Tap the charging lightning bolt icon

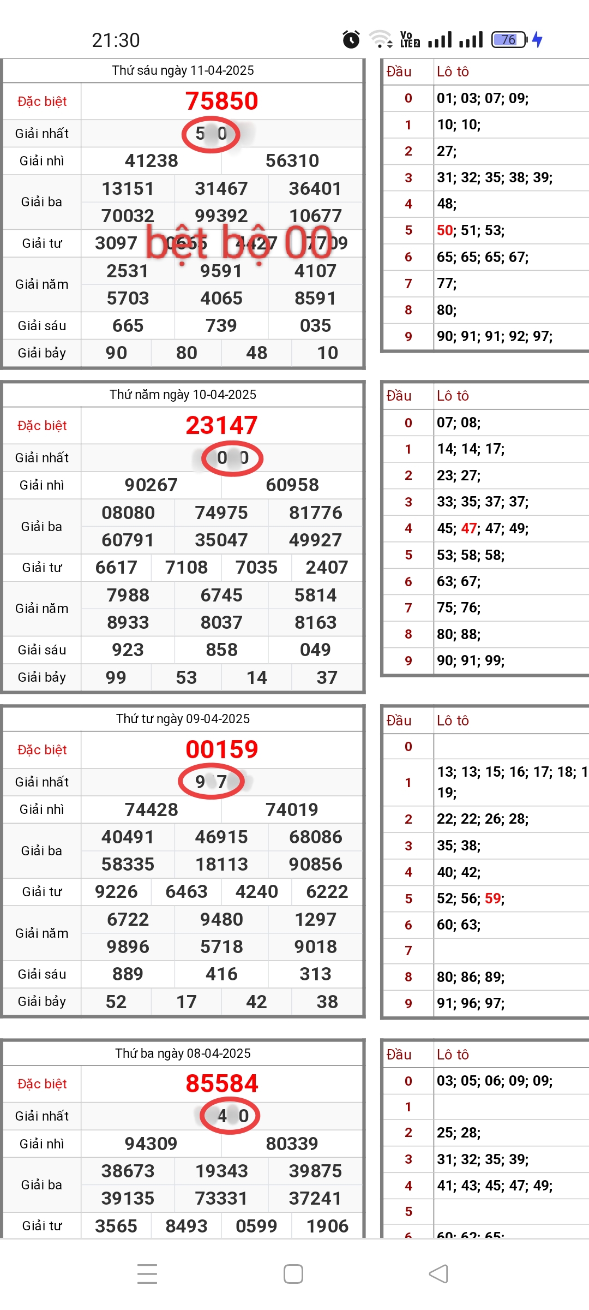tap(538, 39)
